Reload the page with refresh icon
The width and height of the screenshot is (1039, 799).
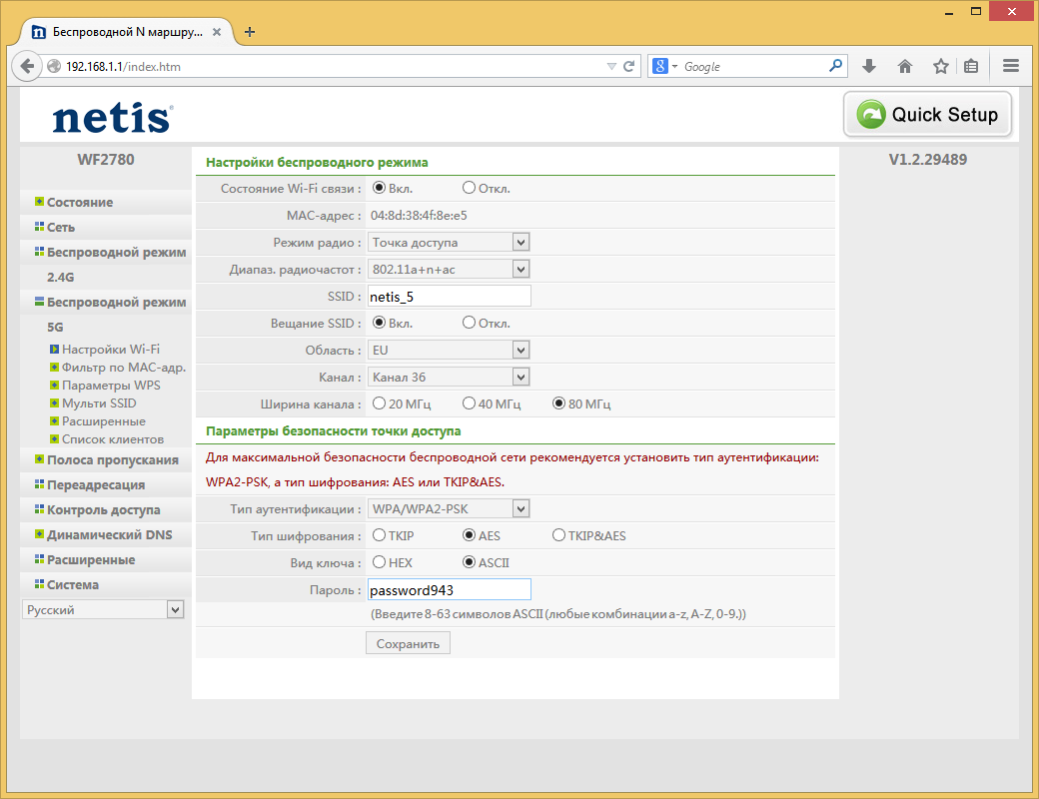628,66
